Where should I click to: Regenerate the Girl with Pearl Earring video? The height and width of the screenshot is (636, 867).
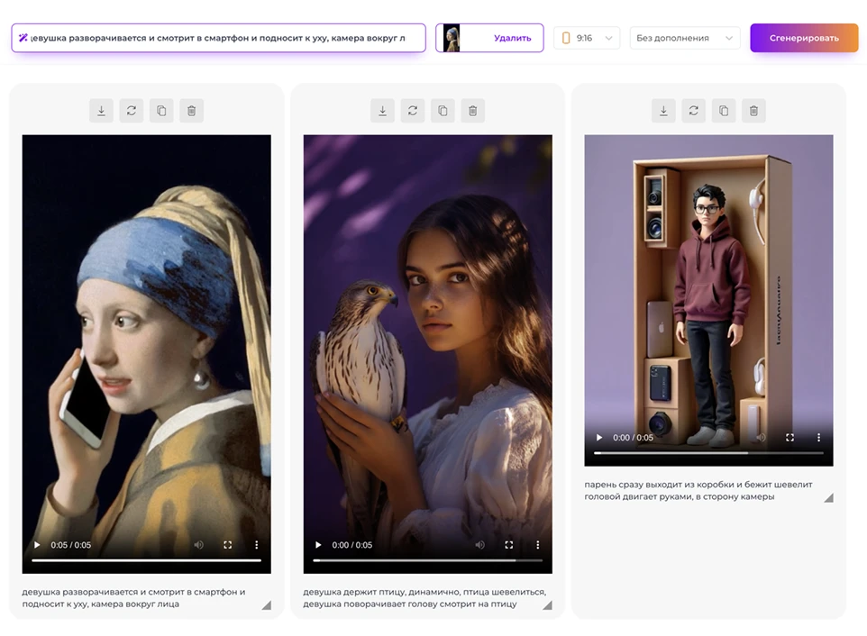coord(132,111)
